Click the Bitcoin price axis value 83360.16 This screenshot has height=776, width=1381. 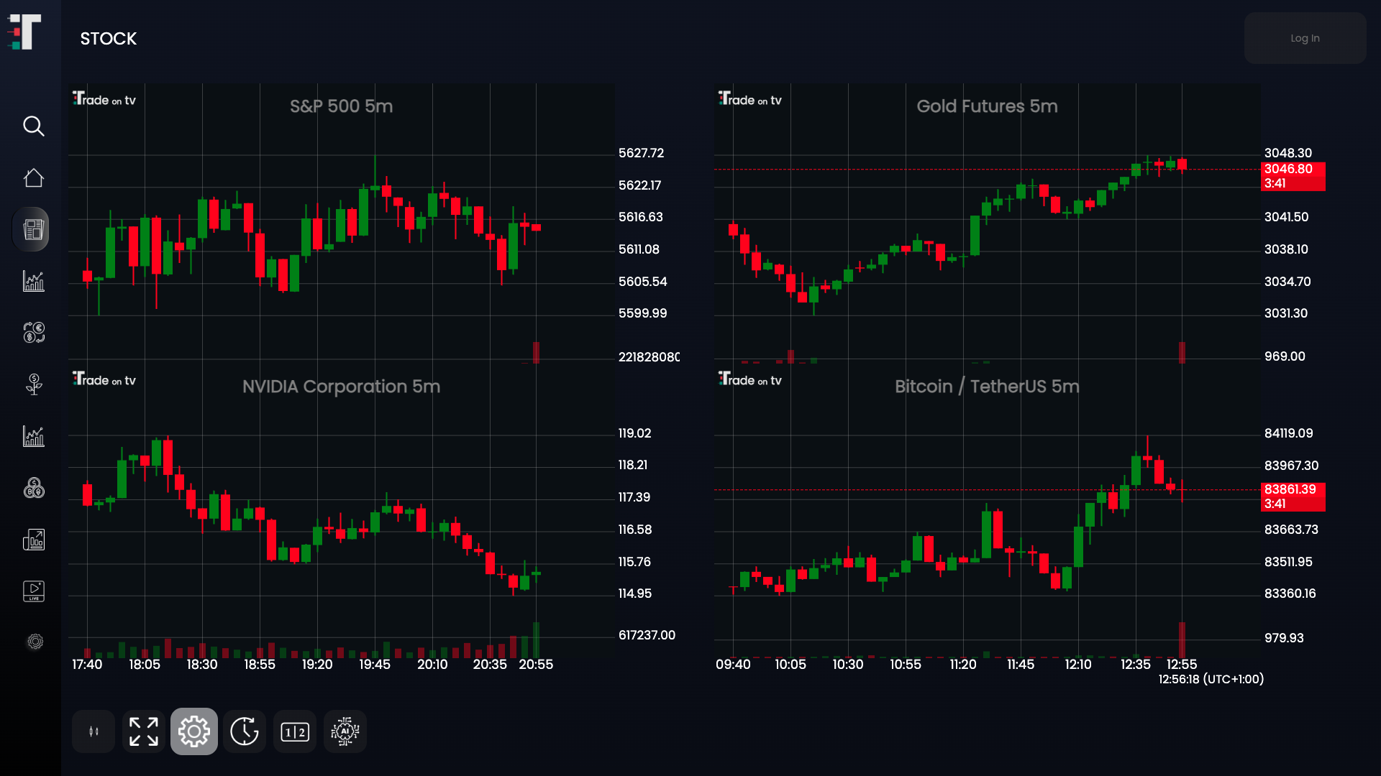1290,593
